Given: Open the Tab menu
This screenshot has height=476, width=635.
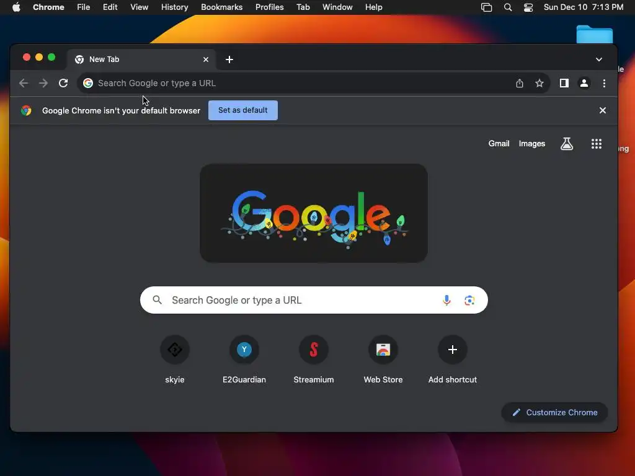Looking at the screenshot, I should click(303, 7).
